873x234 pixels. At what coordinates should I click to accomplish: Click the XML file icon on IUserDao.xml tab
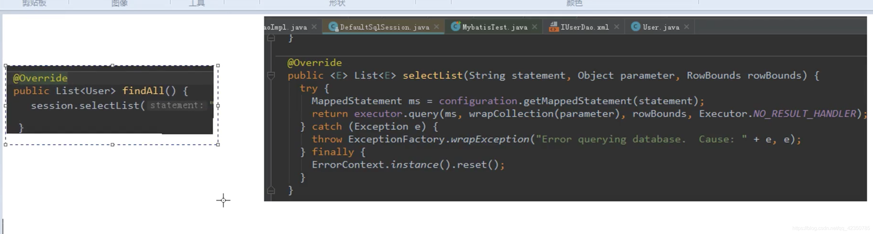[x=553, y=27]
